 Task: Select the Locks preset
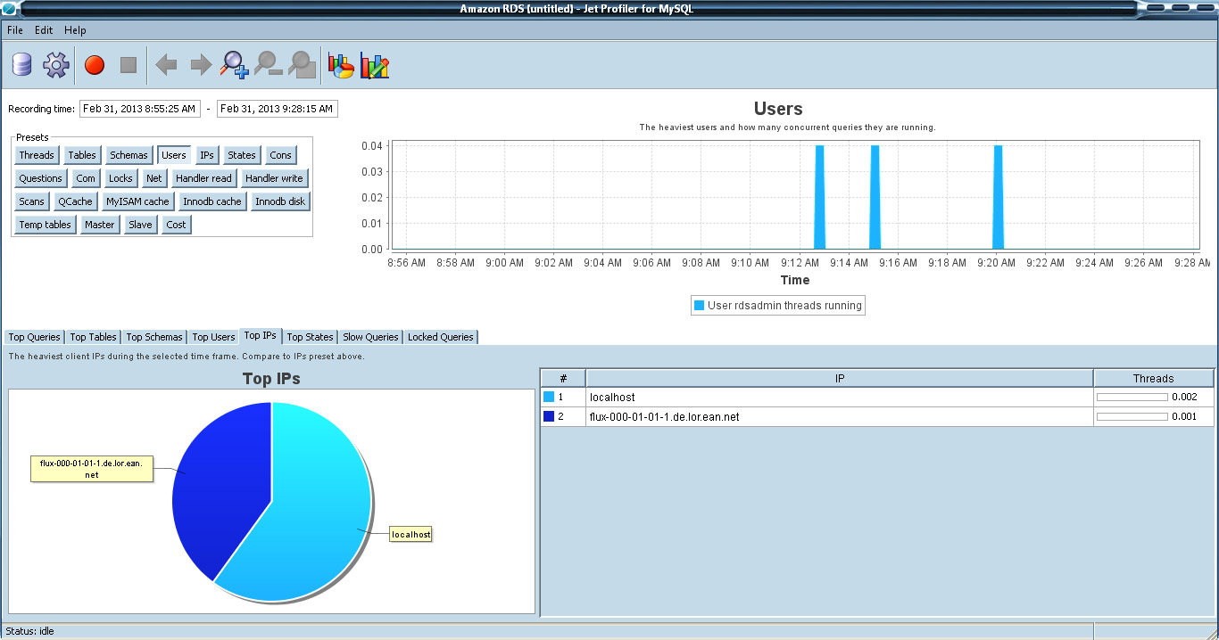pyautogui.click(x=120, y=178)
